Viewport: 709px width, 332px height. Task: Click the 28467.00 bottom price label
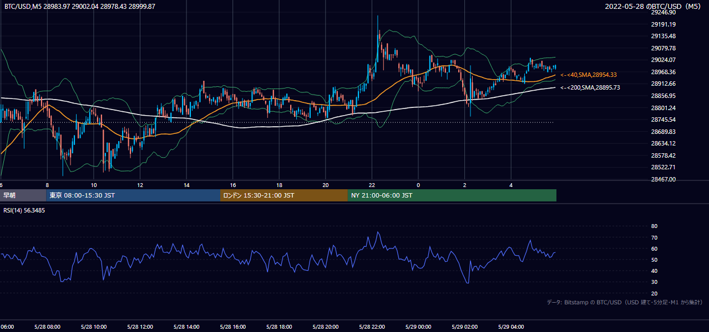(x=663, y=179)
